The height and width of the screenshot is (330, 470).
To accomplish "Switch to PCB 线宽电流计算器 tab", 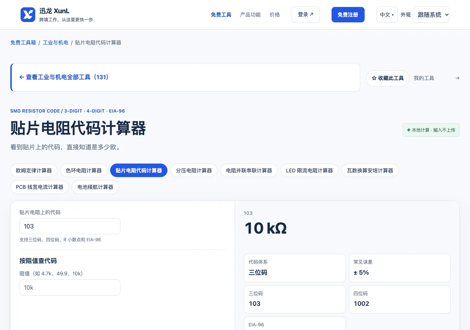I will [x=40, y=187].
